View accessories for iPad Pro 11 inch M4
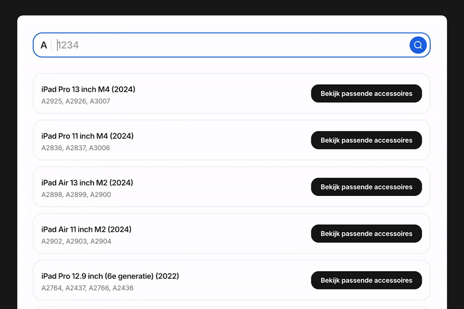The height and width of the screenshot is (309, 464). [367, 140]
